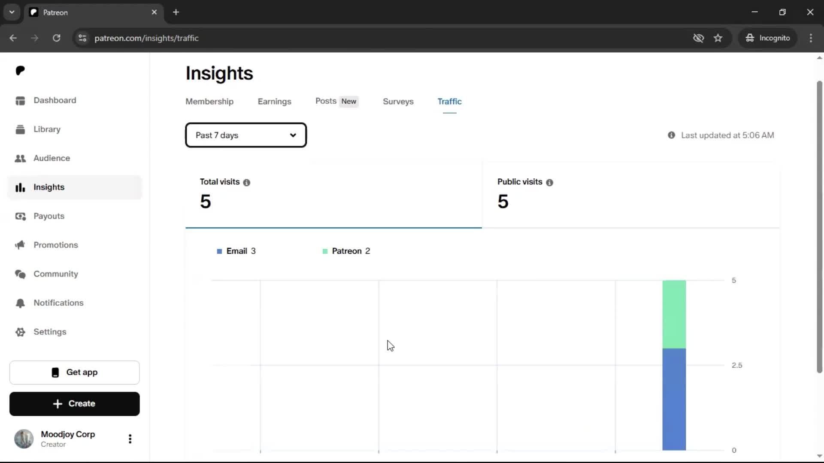Open Moodjoy Corp account options menu
Image resolution: width=824 pixels, height=463 pixels.
(x=130, y=439)
